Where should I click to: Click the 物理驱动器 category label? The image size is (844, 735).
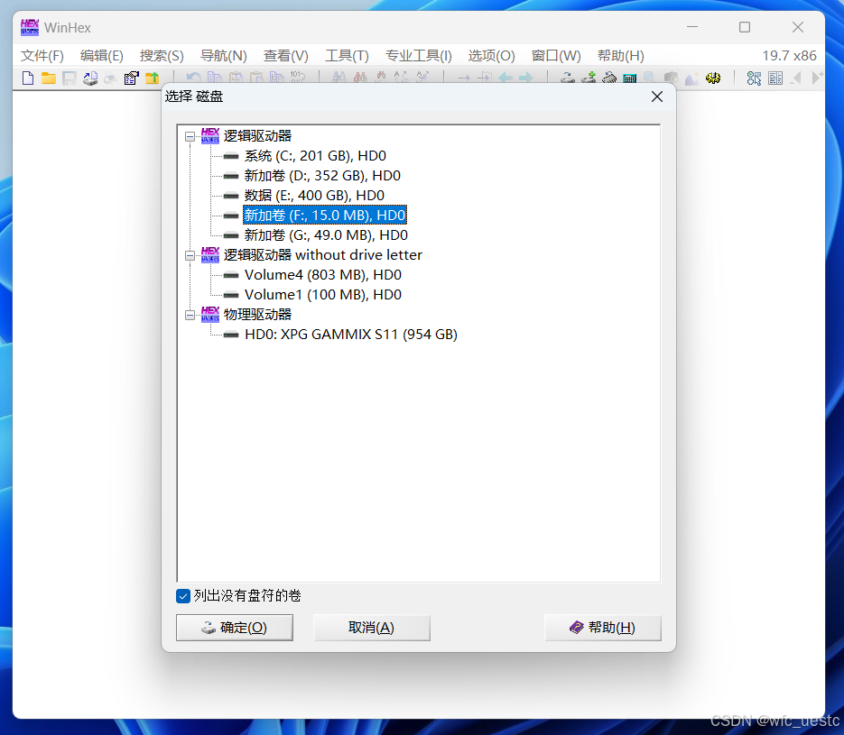[x=257, y=315]
